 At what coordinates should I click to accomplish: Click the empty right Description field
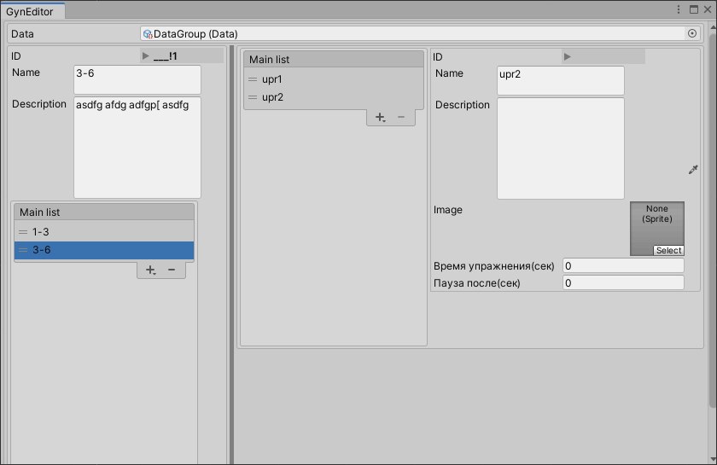(x=561, y=148)
